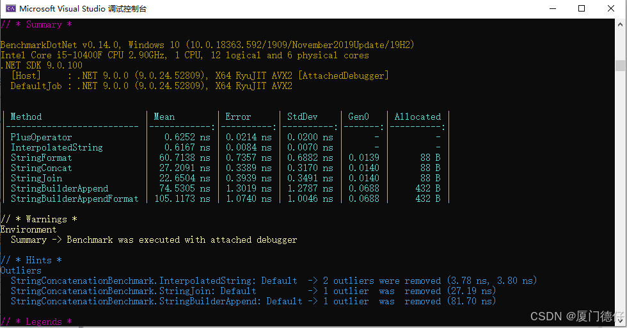Viewport: 627px width, 328px height.
Task: Click the vertical scrollbar down arrow
Action: (620, 320)
